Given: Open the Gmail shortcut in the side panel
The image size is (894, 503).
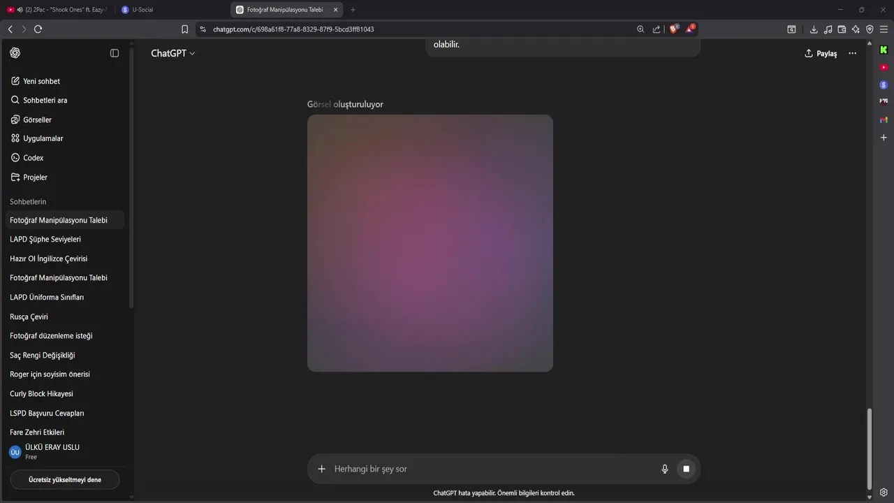Looking at the screenshot, I should (884, 119).
